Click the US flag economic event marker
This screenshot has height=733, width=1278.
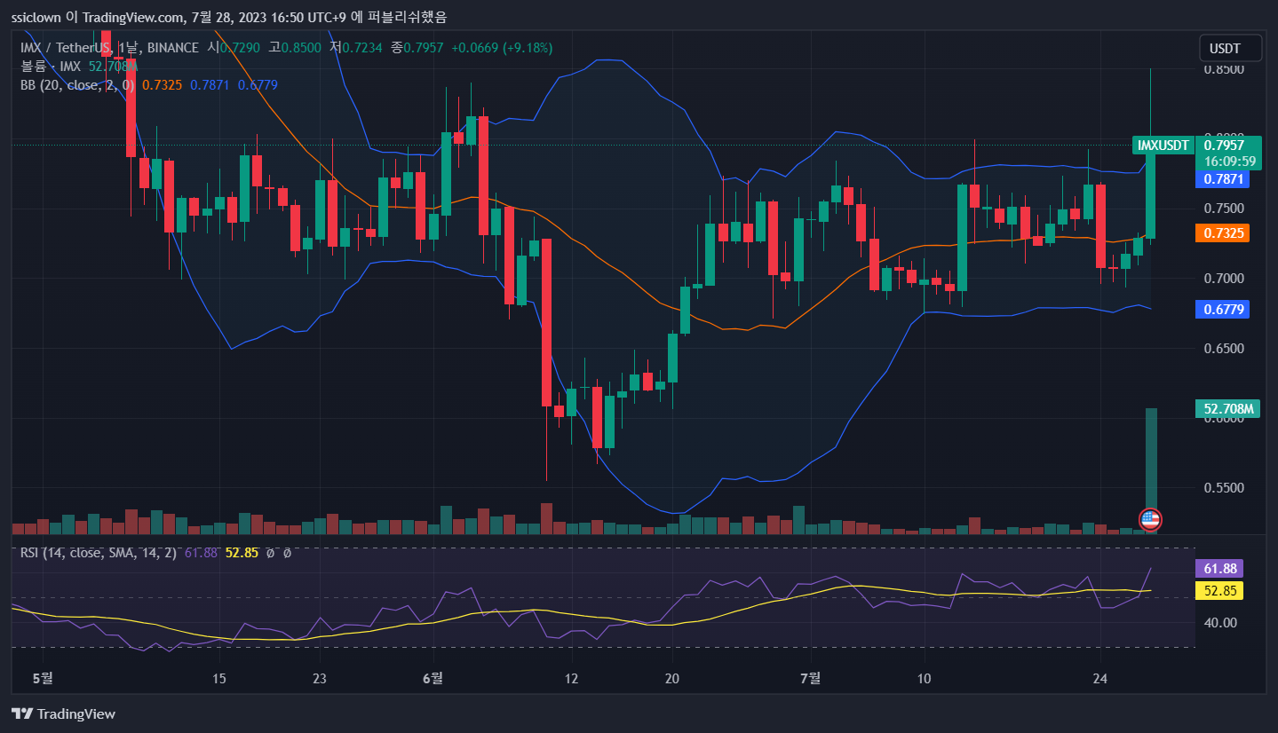click(x=1150, y=520)
